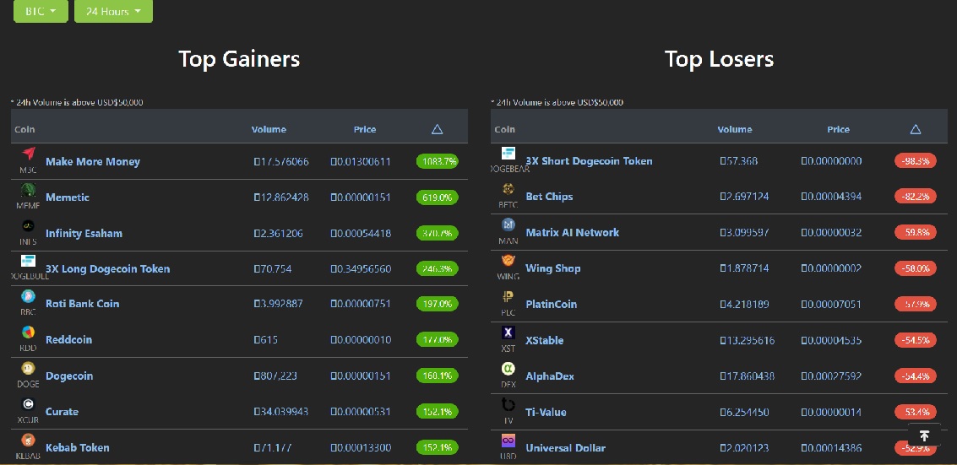
Task: Click the -54.5% loss badge
Action: point(916,340)
